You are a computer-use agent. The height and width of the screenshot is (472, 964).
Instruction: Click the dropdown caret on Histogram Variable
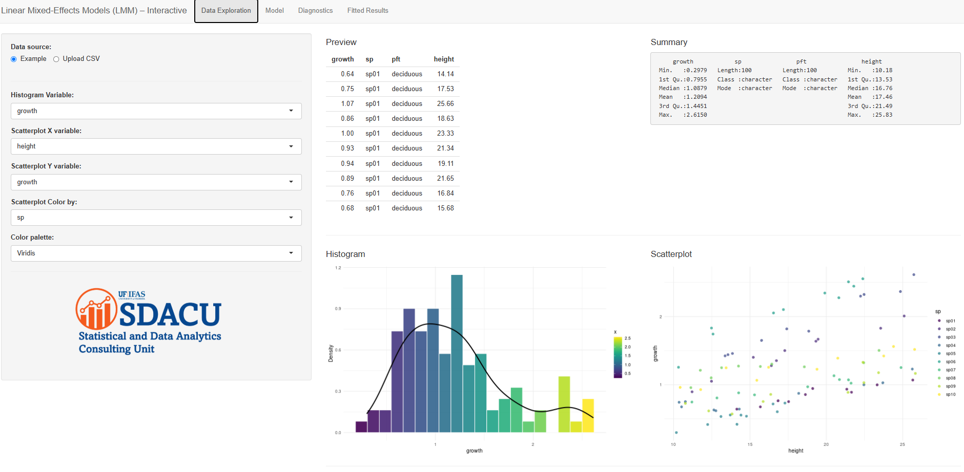coord(292,111)
